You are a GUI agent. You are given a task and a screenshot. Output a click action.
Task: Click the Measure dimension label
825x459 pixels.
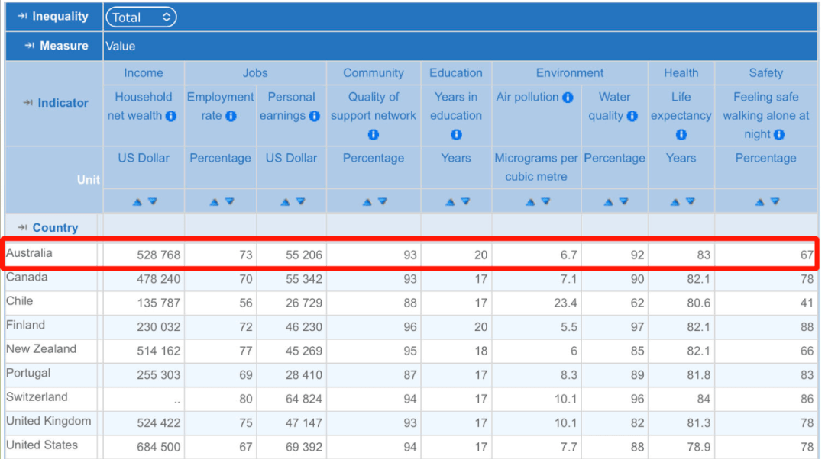click(x=57, y=46)
